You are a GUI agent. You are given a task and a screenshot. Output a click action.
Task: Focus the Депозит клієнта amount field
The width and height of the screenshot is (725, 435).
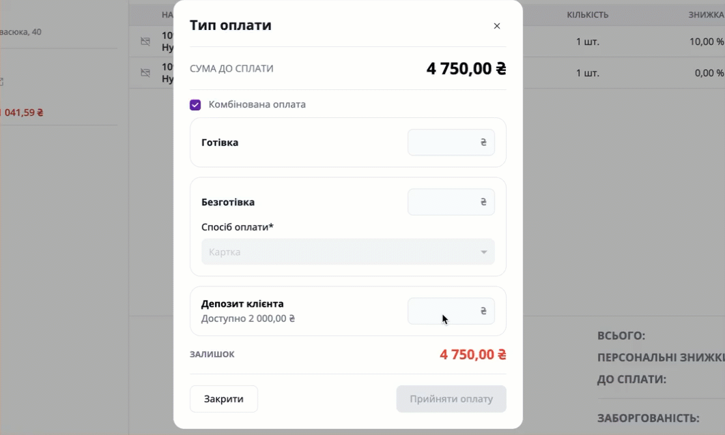pos(451,311)
